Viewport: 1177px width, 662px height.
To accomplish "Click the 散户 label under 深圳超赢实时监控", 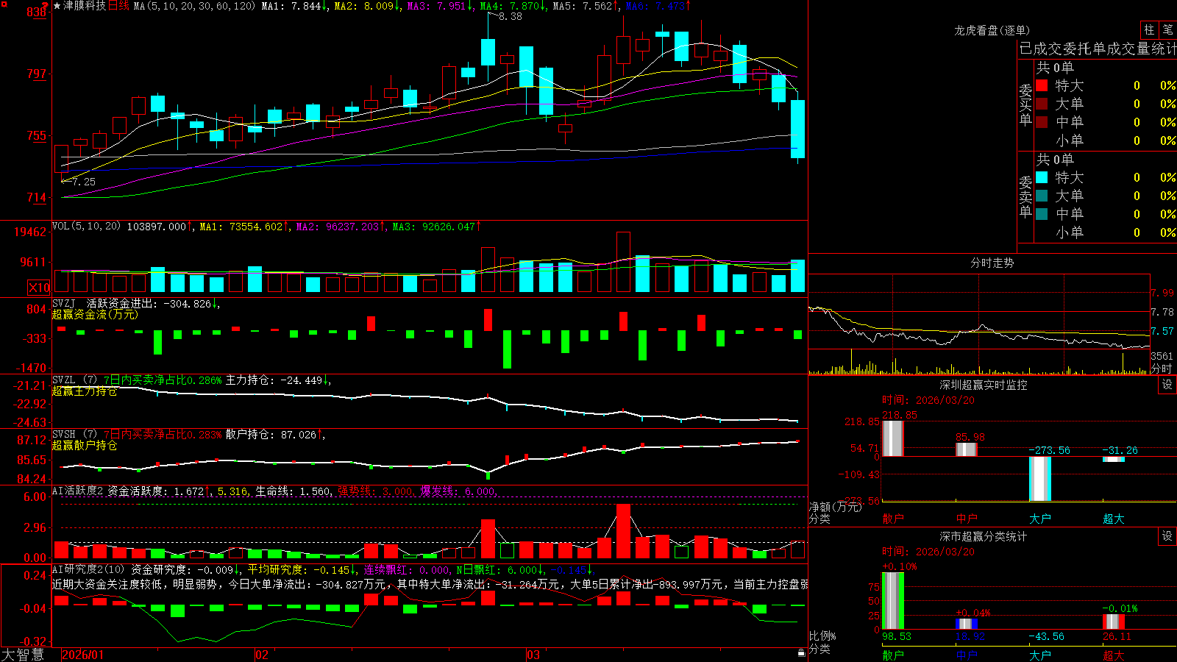I will click(892, 519).
